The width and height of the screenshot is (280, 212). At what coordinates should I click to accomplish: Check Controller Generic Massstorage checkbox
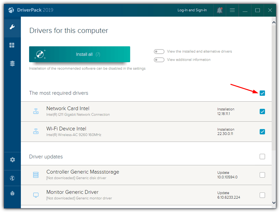coord(262,175)
